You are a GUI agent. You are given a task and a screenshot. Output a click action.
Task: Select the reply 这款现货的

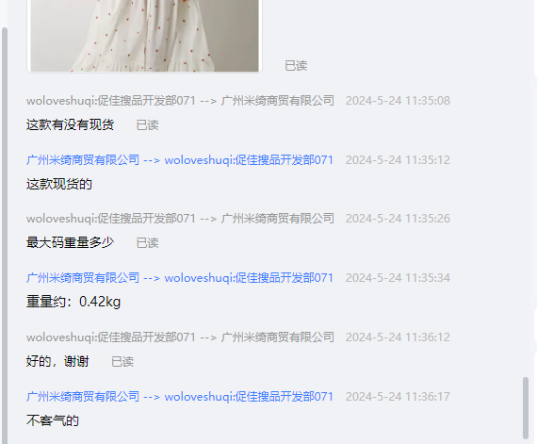(x=59, y=184)
